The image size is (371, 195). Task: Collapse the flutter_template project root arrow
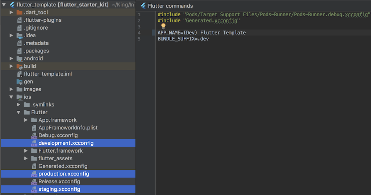click(4, 5)
